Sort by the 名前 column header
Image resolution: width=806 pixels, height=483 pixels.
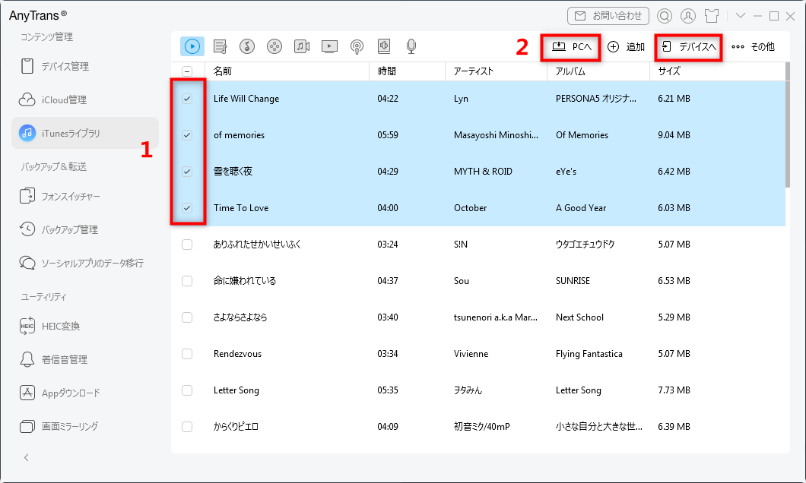tap(287, 71)
